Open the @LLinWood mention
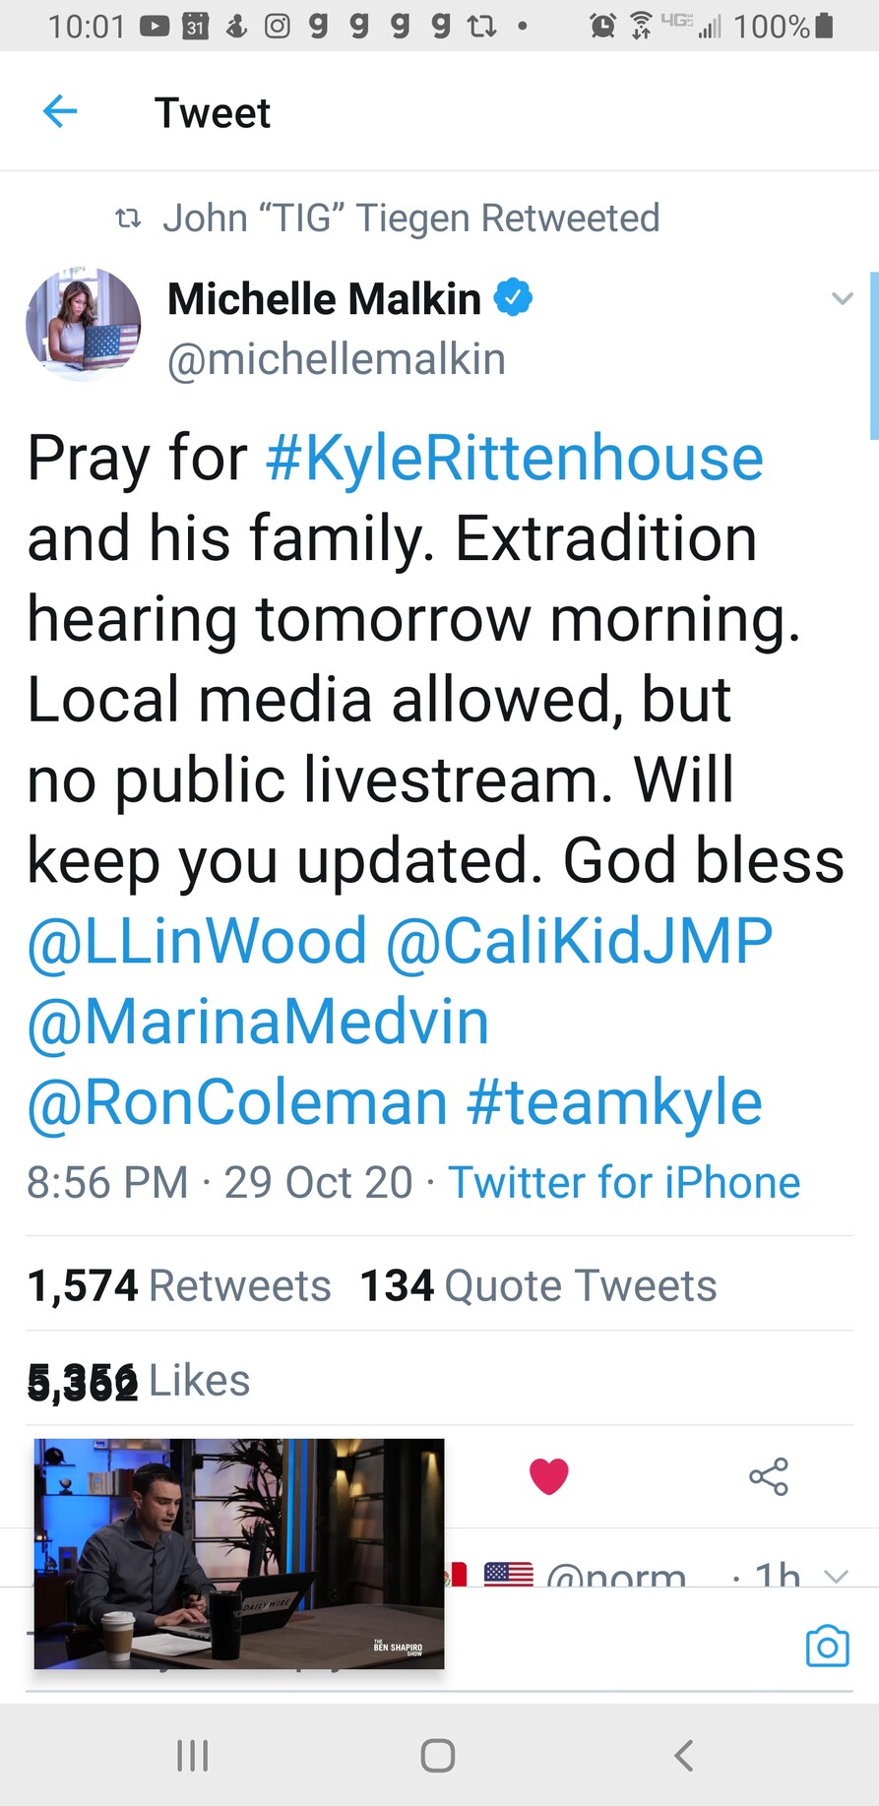 click(x=197, y=941)
